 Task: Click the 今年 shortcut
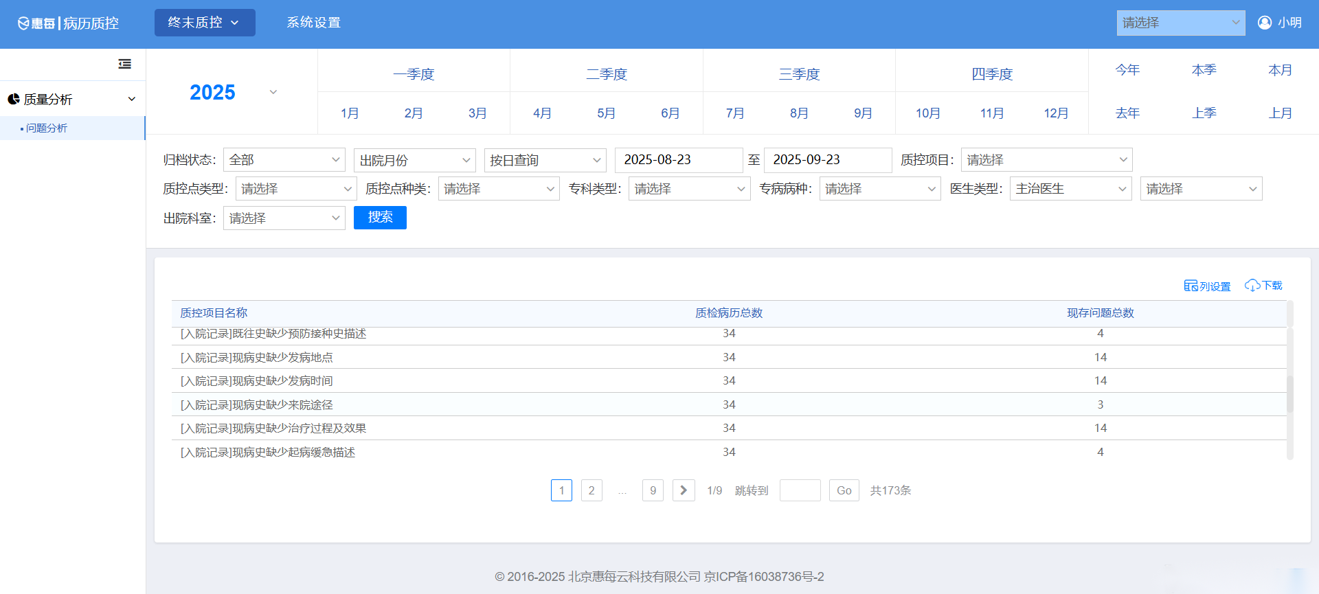click(1127, 70)
